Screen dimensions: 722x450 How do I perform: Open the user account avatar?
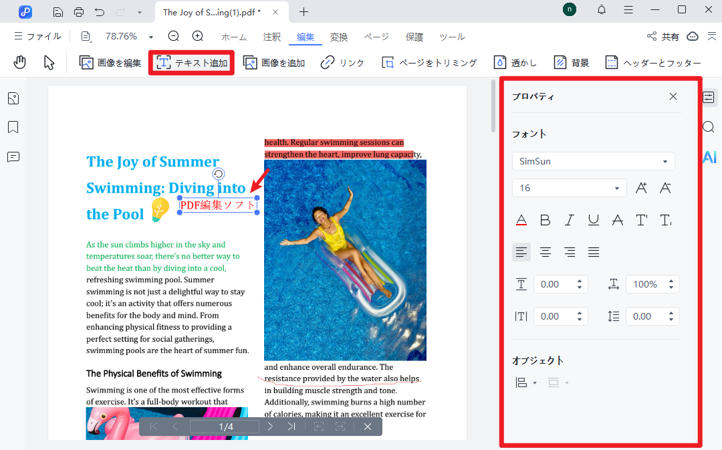pos(570,9)
